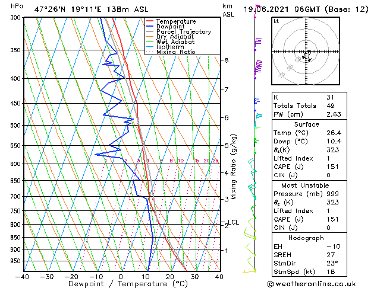
Task: Click the 400 pressure level label
Action: click(17, 78)
